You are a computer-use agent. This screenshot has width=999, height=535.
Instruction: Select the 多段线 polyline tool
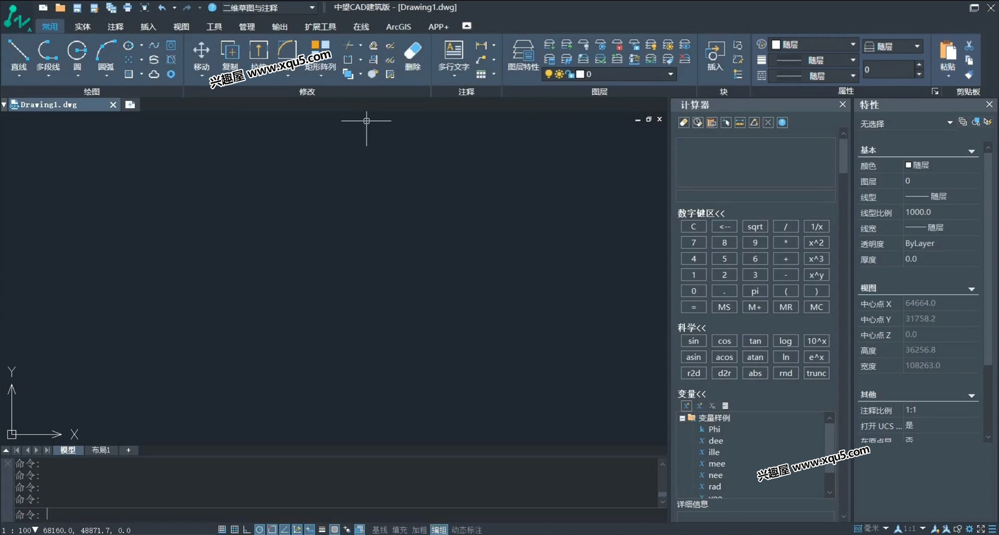point(48,55)
